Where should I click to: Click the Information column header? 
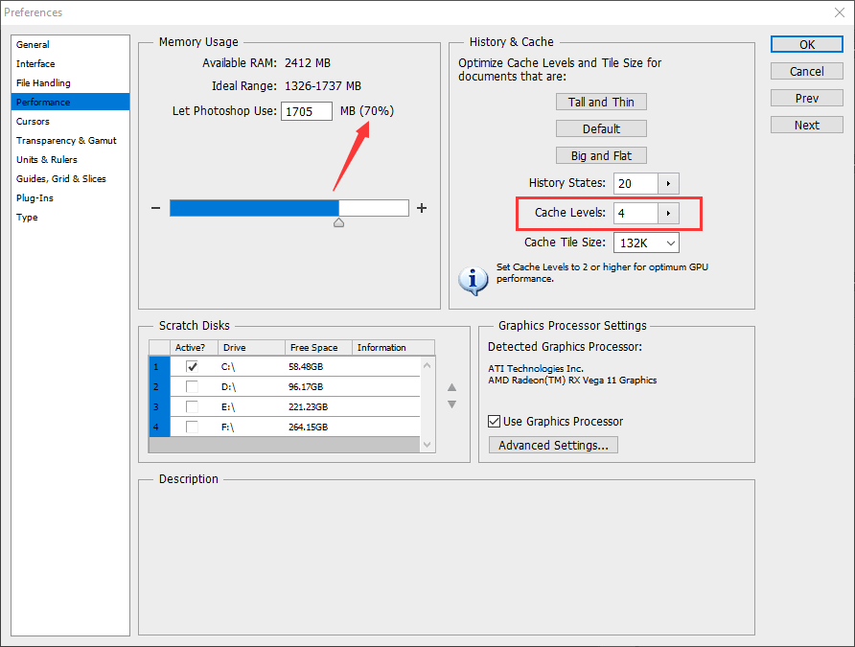point(393,348)
